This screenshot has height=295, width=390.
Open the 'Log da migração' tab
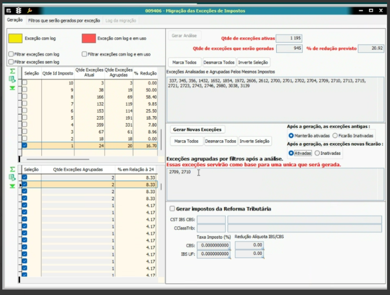click(120, 20)
